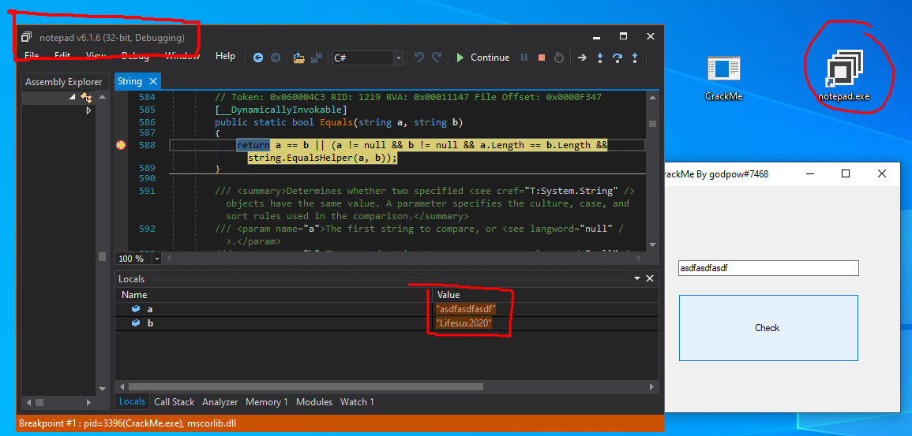Break execution with the pause icon

coord(524,58)
